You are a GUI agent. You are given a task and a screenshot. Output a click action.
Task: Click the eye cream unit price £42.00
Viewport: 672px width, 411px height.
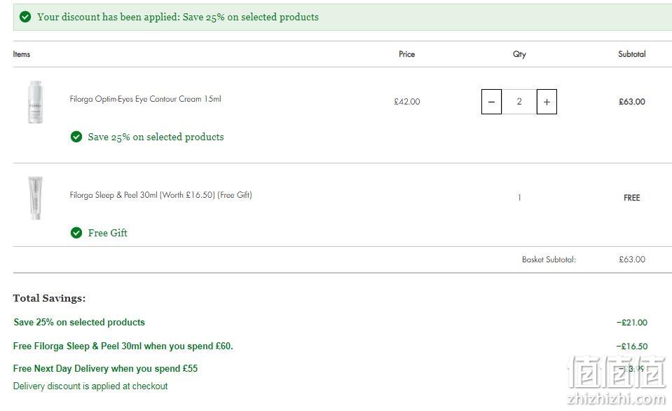click(x=407, y=102)
